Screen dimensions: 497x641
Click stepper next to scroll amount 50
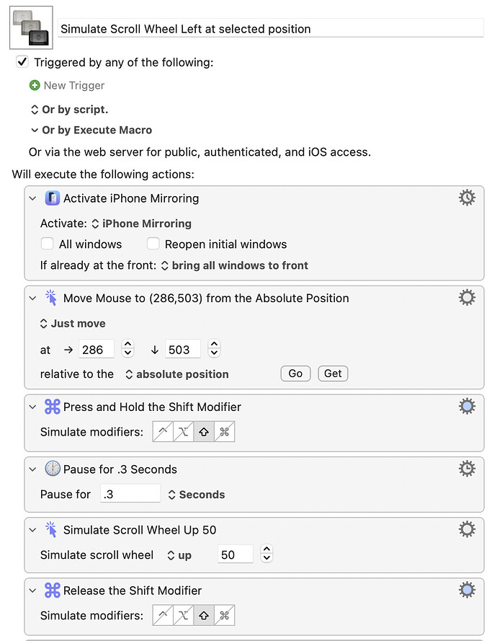(x=267, y=555)
